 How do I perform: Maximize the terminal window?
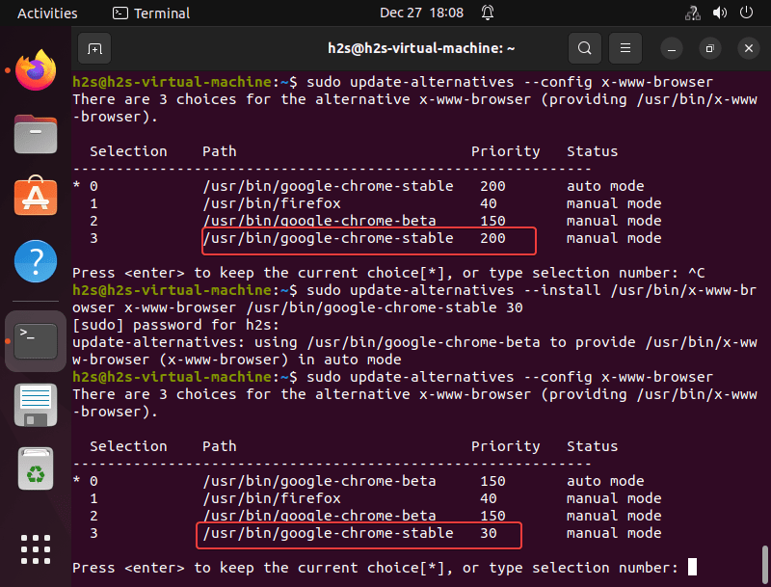[x=710, y=48]
